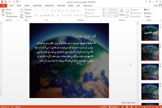Click Sign in link
This screenshot has height=108, width=162.
(x=156, y=6)
